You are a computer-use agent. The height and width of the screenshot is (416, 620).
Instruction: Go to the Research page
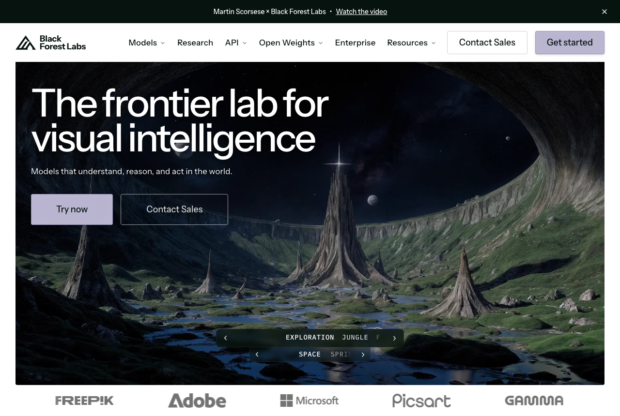pos(195,43)
